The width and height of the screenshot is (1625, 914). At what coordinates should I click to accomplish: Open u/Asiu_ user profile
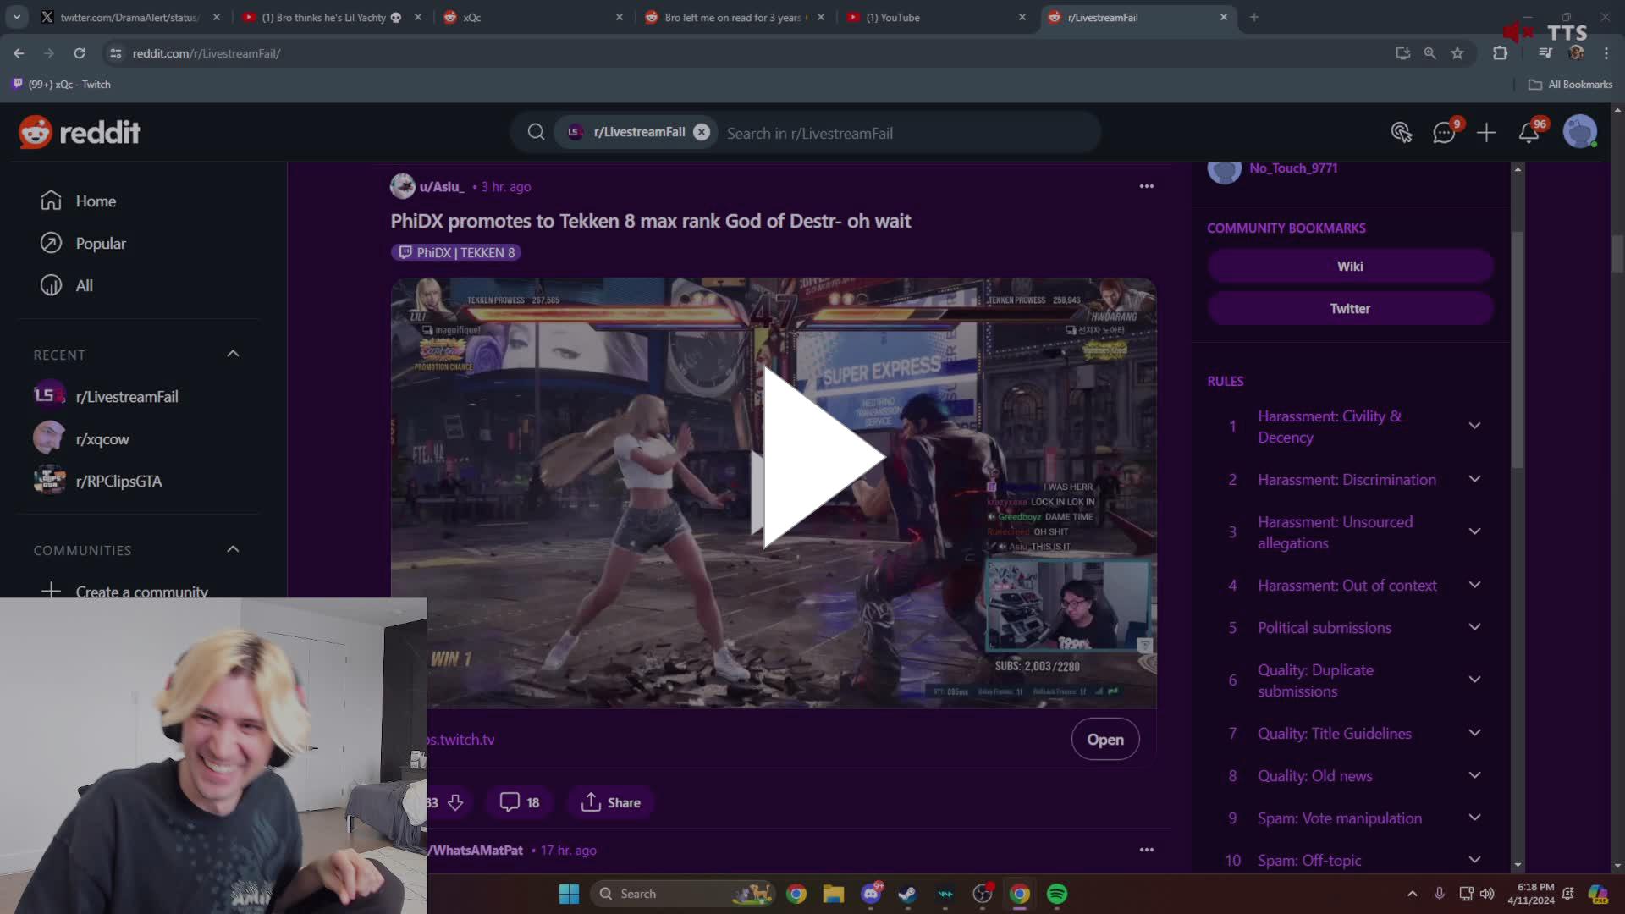[x=441, y=187]
